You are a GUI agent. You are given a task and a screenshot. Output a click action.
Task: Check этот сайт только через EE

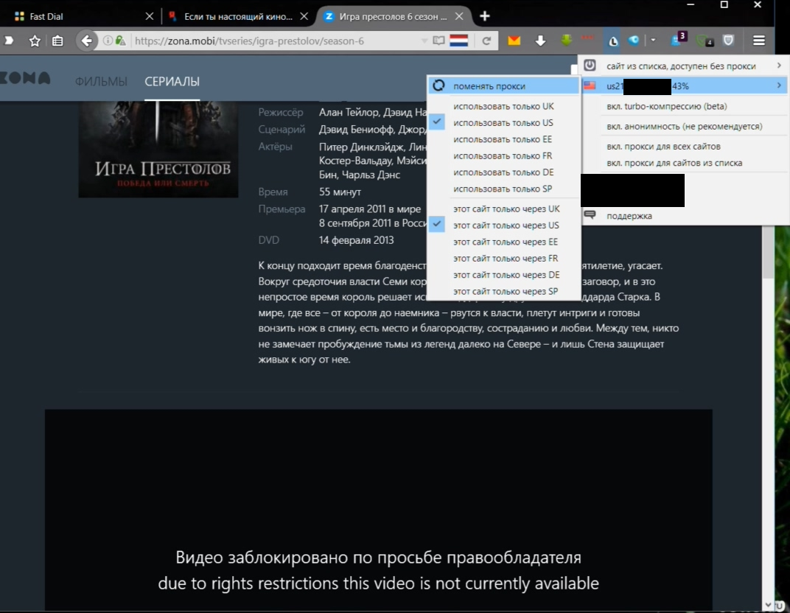503,242
